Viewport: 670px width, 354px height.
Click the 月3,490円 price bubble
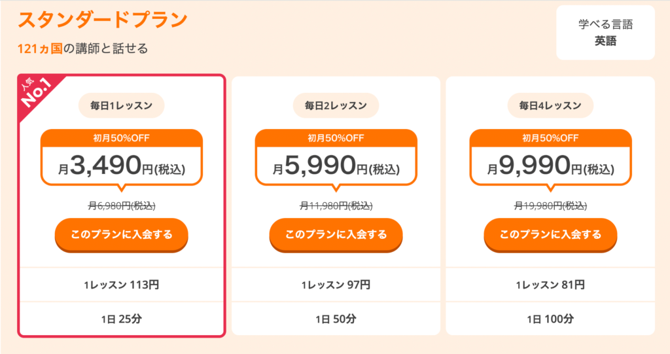pos(121,159)
